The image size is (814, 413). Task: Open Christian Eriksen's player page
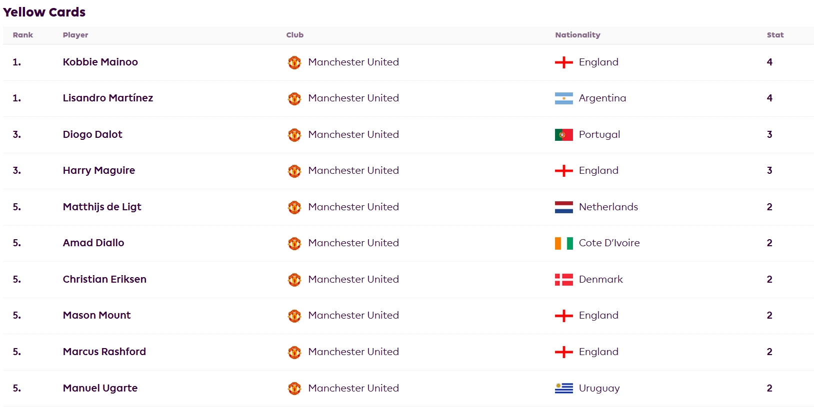(104, 279)
